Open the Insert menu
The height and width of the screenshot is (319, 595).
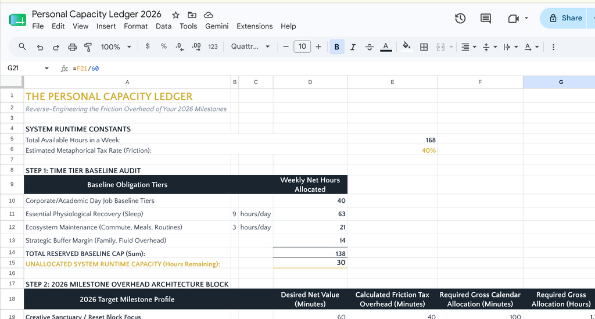tap(106, 26)
